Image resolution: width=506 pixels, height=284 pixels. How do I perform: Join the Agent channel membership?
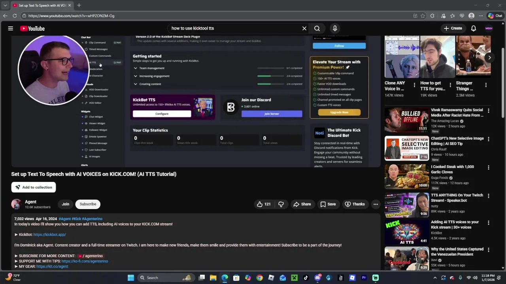(66, 204)
